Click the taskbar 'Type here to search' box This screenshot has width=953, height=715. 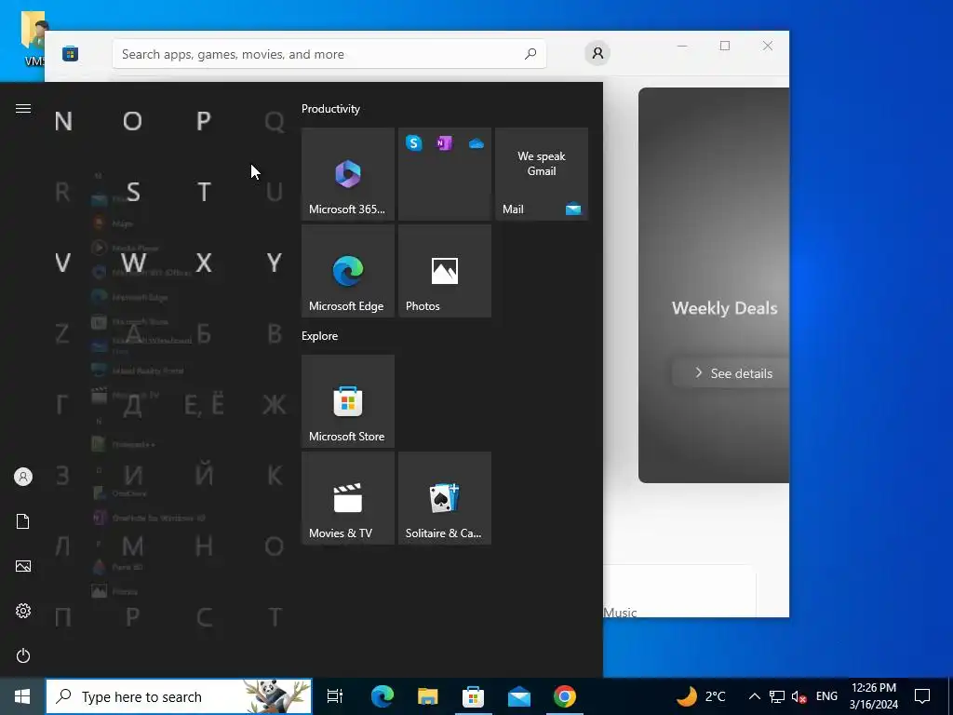coord(179,696)
